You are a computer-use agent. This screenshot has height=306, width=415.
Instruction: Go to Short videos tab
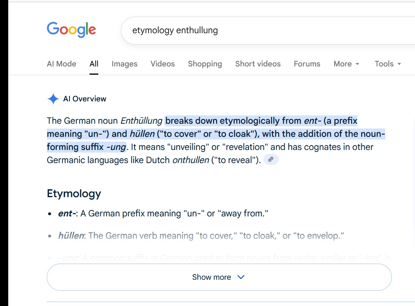pos(258,64)
